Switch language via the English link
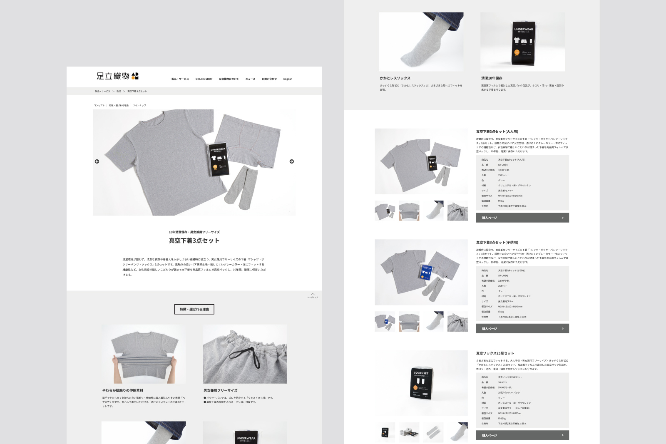Viewport: 666px width, 444px height. (x=288, y=79)
